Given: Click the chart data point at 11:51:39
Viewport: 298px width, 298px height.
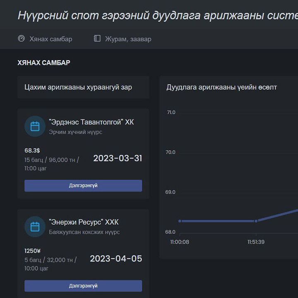Looking at the screenshot, I should pyautogui.click(x=256, y=221).
